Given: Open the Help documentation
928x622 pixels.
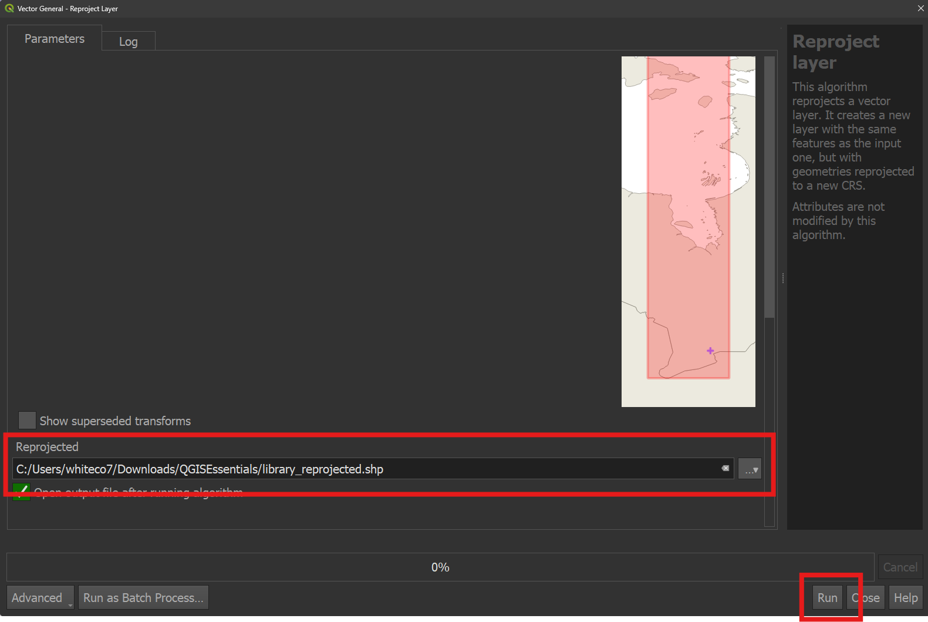Looking at the screenshot, I should (x=906, y=597).
